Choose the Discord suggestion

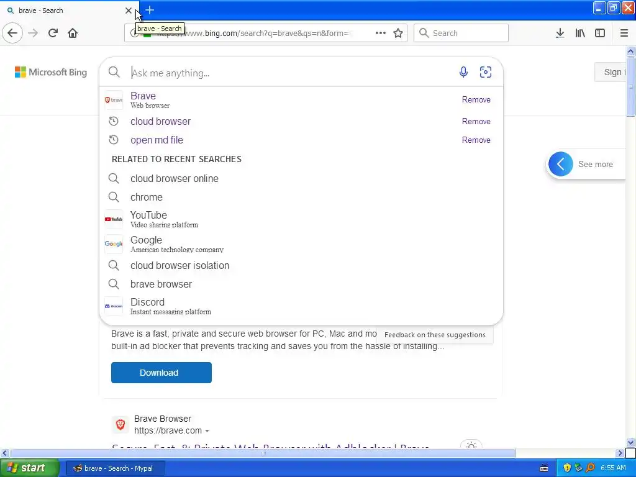[x=301, y=306]
